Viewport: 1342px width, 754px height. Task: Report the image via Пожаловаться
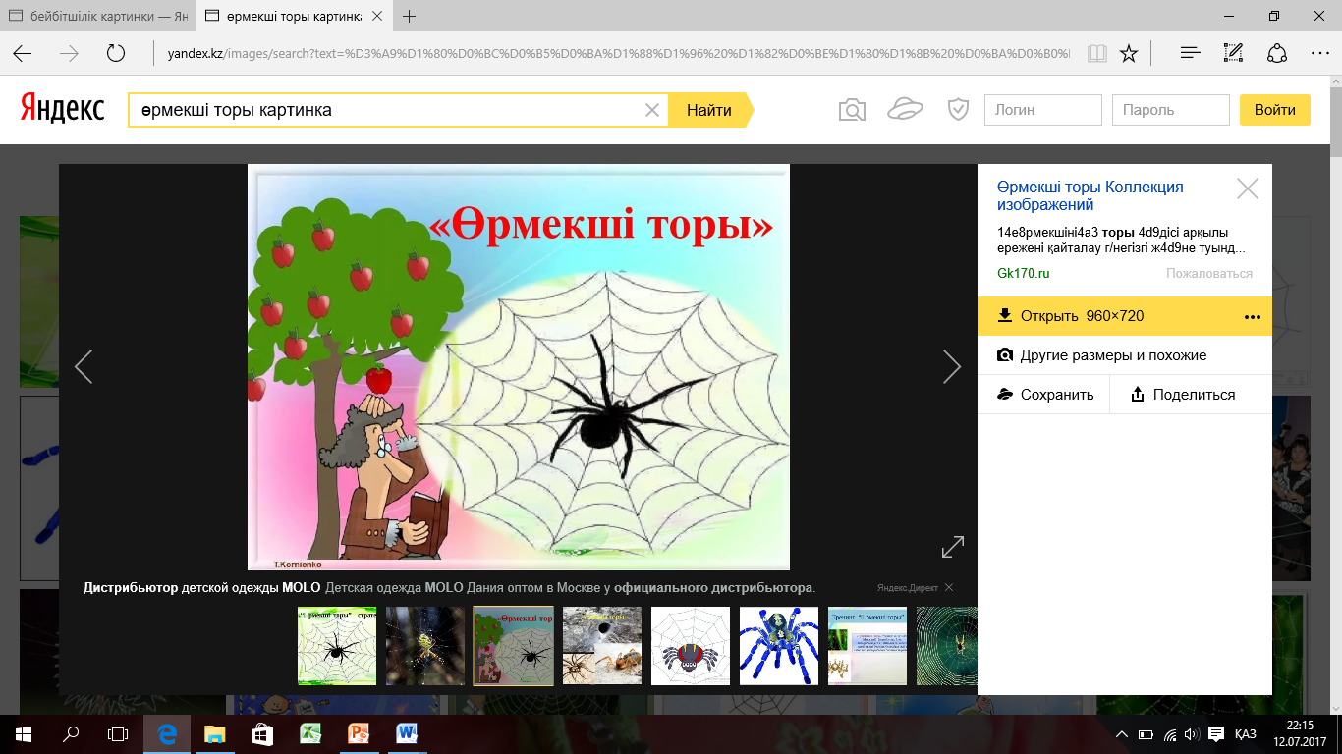(x=1209, y=274)
